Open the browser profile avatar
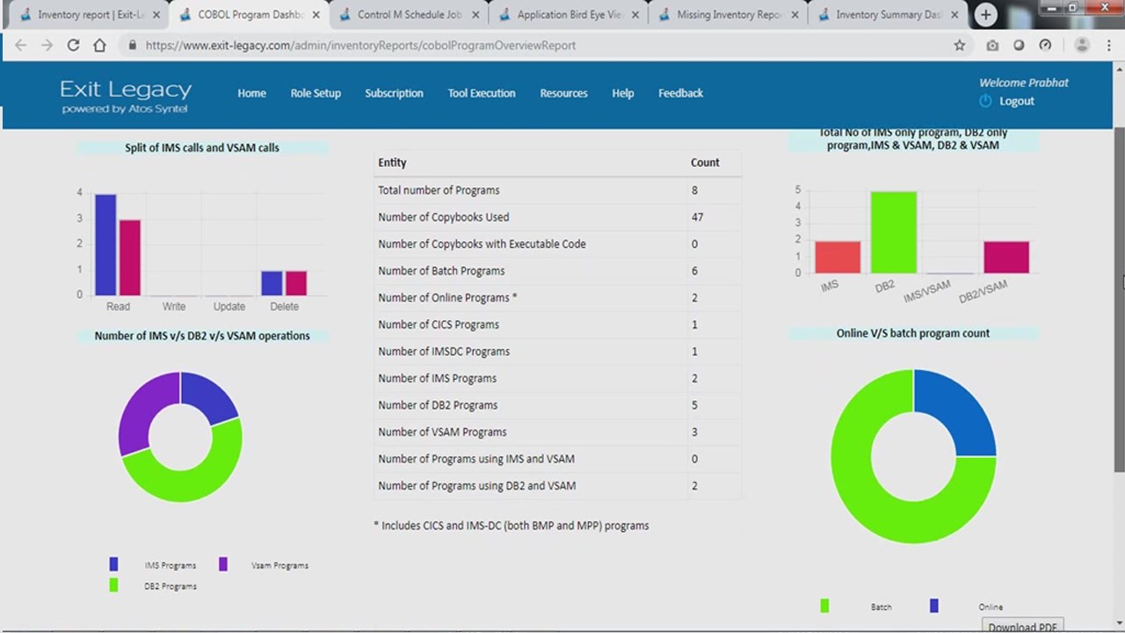This screenshot has height=633, width=1125. (x=1082, y=45)
